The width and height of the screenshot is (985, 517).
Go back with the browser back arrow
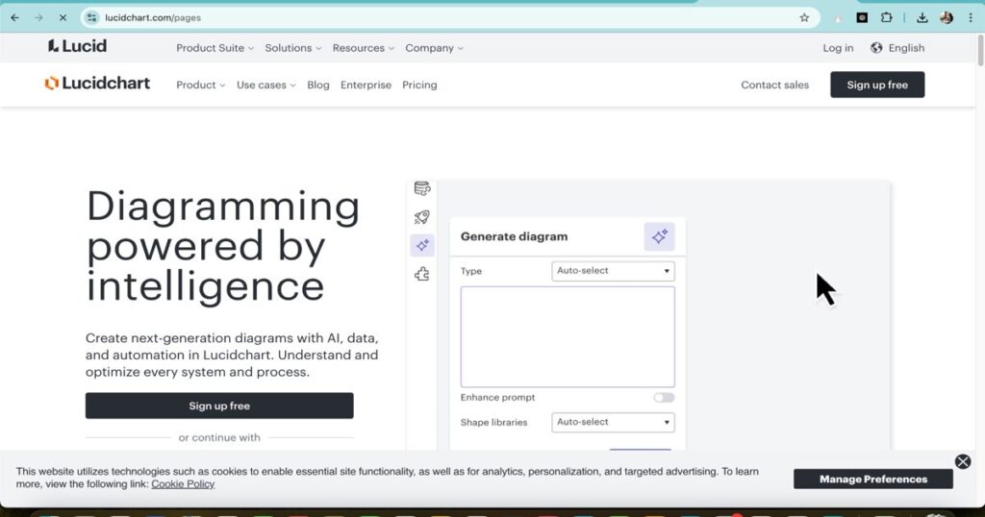[15, 17]
